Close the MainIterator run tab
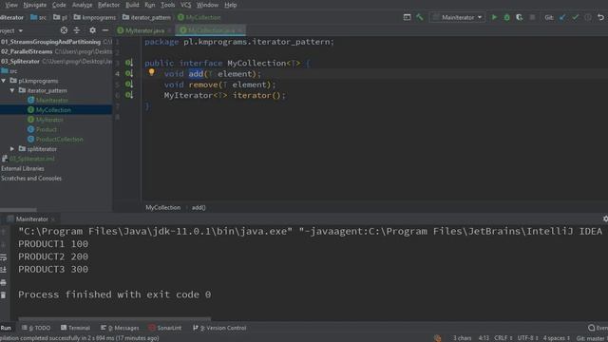 point(53,219)
